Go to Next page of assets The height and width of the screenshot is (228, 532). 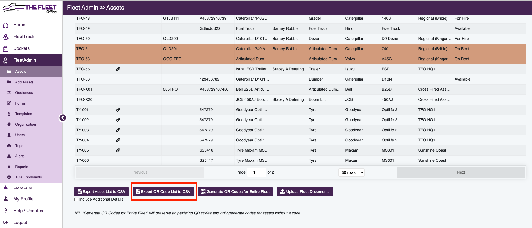(x=461, y=172)
